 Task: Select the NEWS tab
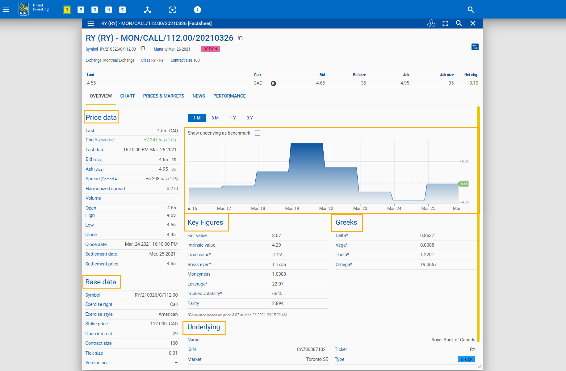199,96
